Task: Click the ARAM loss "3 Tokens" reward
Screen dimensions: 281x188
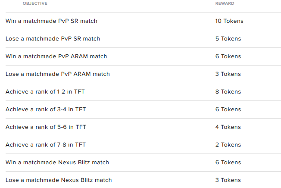Action: pyautogui.click(x=228, y=74)
